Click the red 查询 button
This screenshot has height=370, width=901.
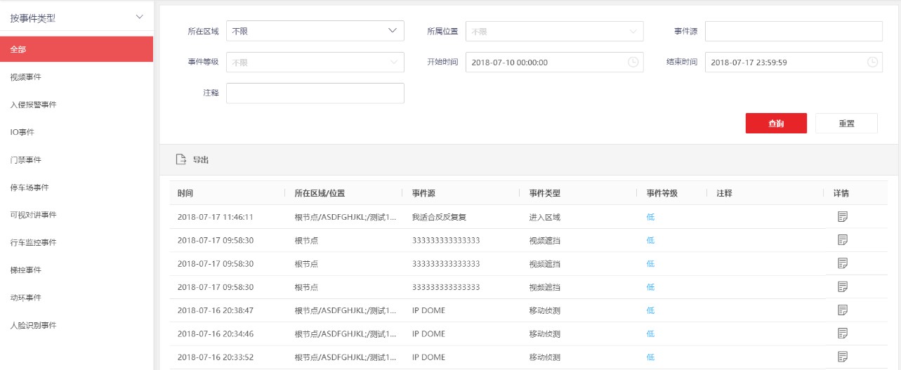coord(776,124)
